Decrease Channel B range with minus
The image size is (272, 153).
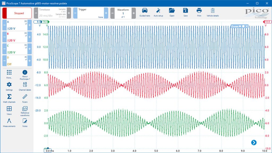(5, 37)
